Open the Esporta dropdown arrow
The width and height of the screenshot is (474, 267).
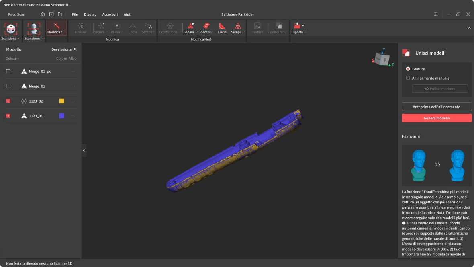[x=303, y=25]
